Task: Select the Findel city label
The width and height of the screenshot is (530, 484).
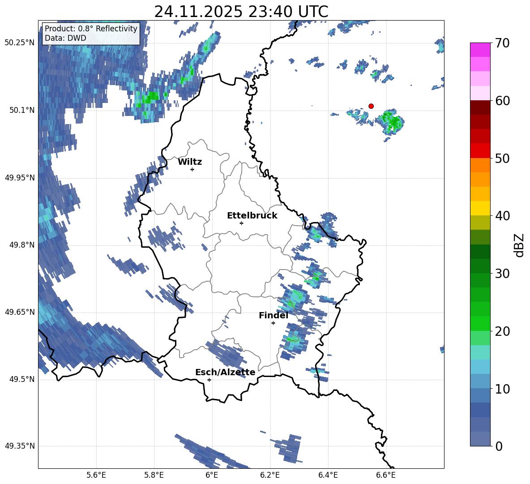Action: click(274, 315)
